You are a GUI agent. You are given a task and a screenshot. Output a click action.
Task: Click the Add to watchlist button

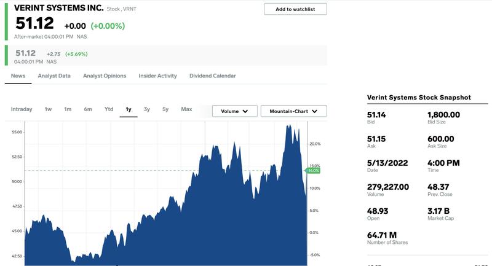click(x=295, y=9)
